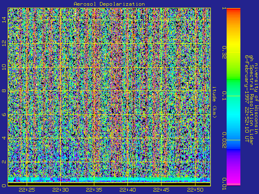Click the altitude label 2

(x=4, y=162)
